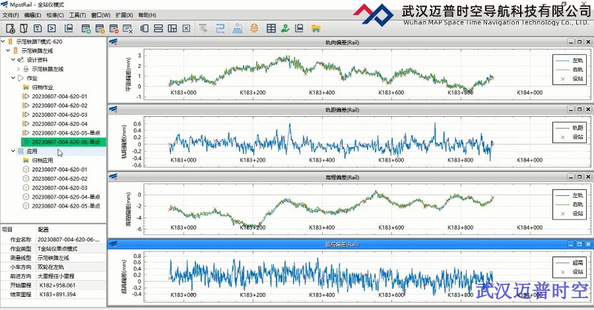The image size is (594, 310).
Task: Select application 20230807-004-620-04-单点 under 应用
Action: tap(66, 197)
